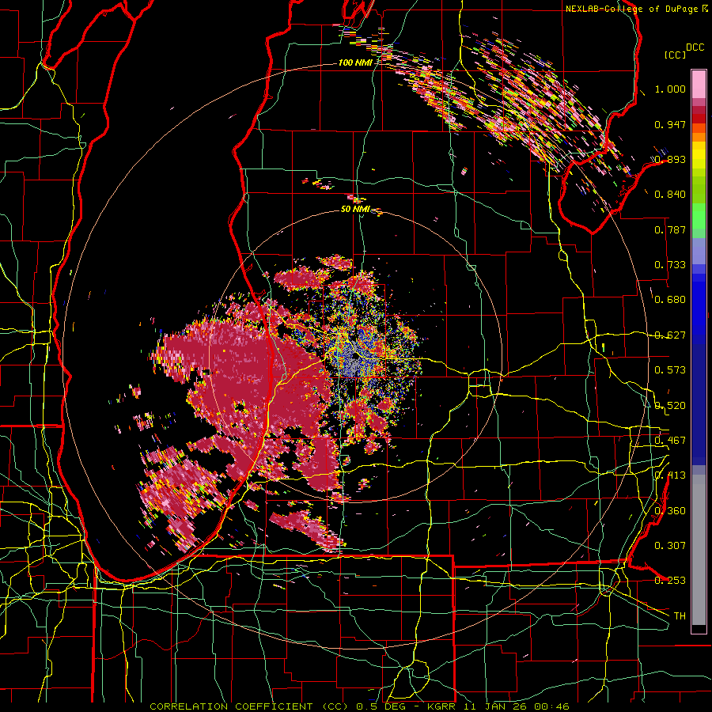Viewport: 712px width, 712px height.
Task: Click the 0.893 color scale value
Action: pos(670,159)
